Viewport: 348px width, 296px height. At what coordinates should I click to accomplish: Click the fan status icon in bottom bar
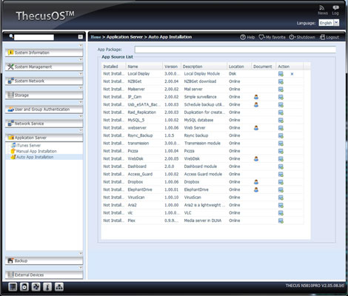pyautogui.click(x=36, y=286)
